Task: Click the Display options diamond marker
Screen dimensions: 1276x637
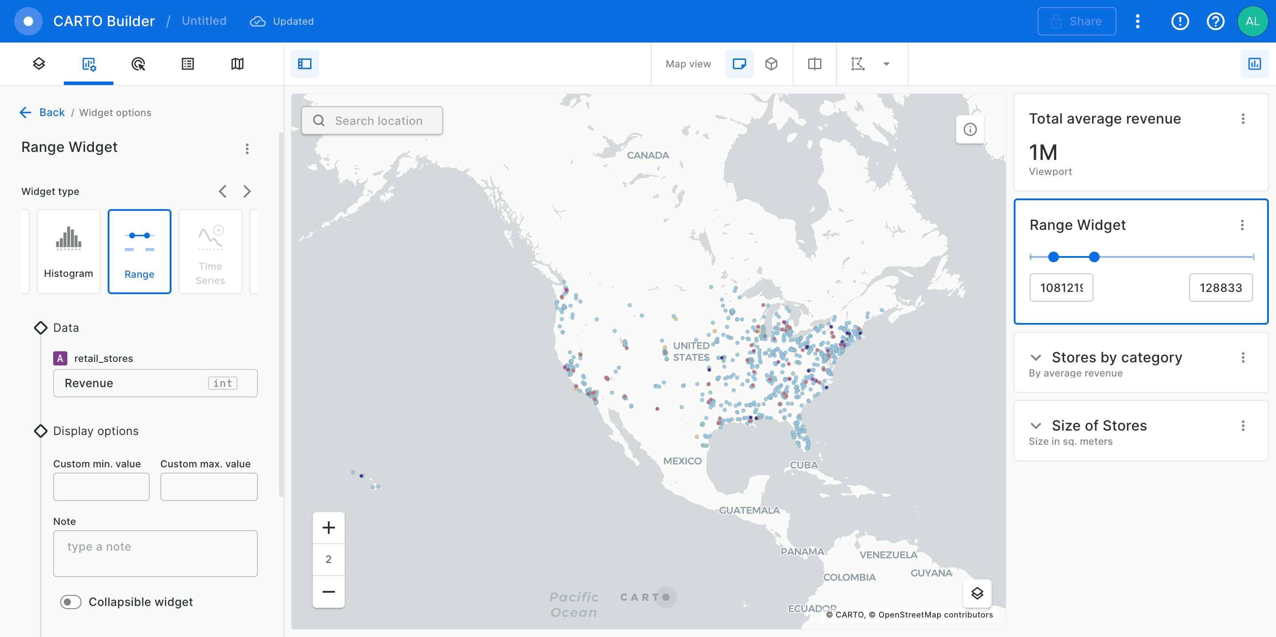Action: [40, 431]
